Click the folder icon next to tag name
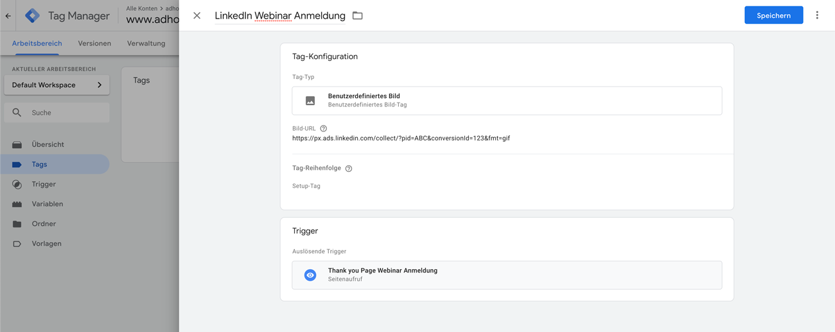The height and width of the screenshot is (332, 835). click(x=358, y=15)
